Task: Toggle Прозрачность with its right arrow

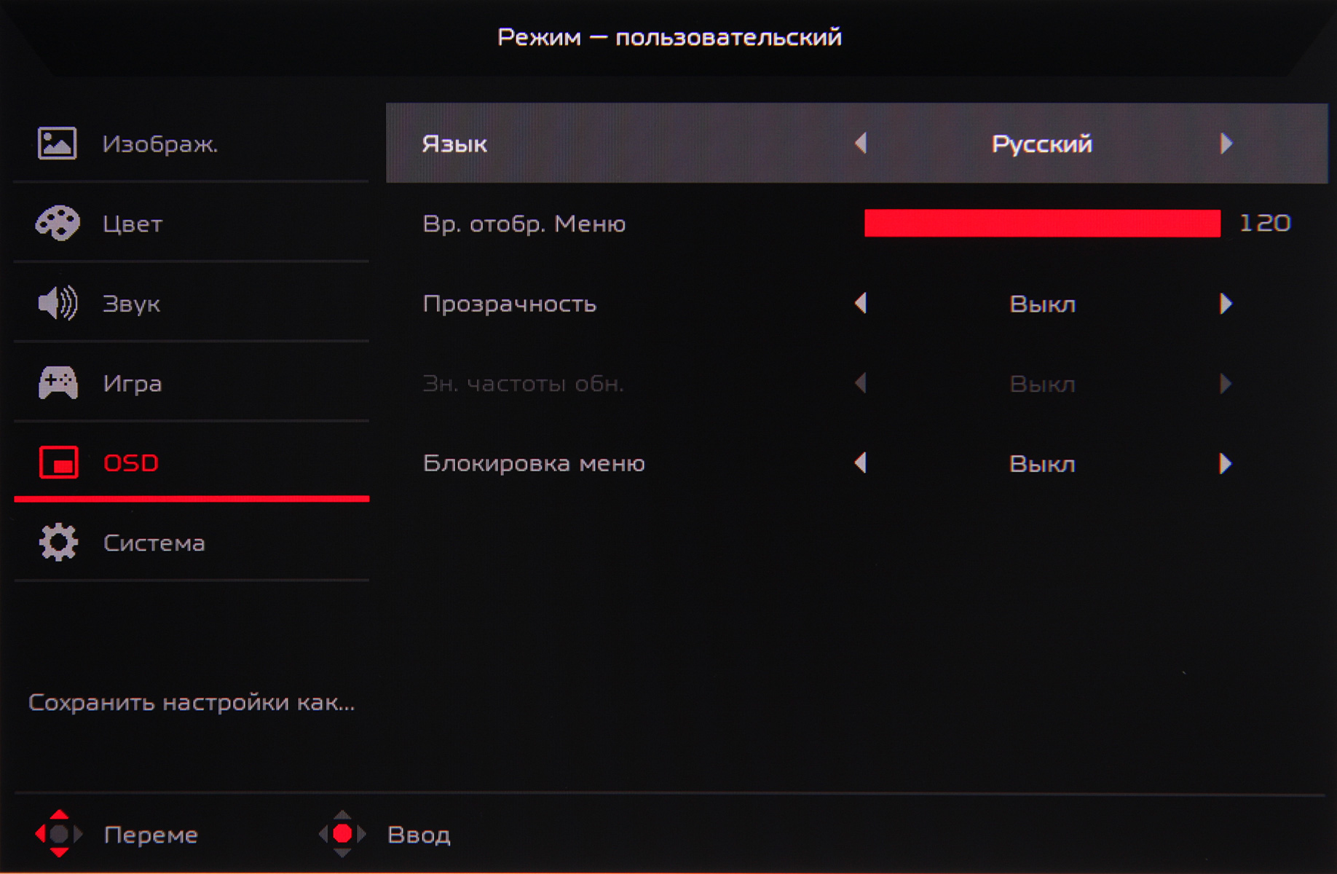Action: pos(1226,304)
